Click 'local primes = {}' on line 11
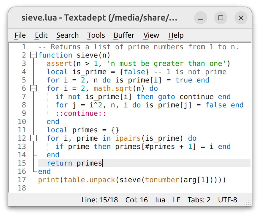The height and width of the screenshot is (216, 260). point(83,130)
